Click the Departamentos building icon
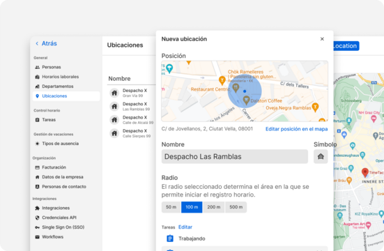 pos(37,86)
